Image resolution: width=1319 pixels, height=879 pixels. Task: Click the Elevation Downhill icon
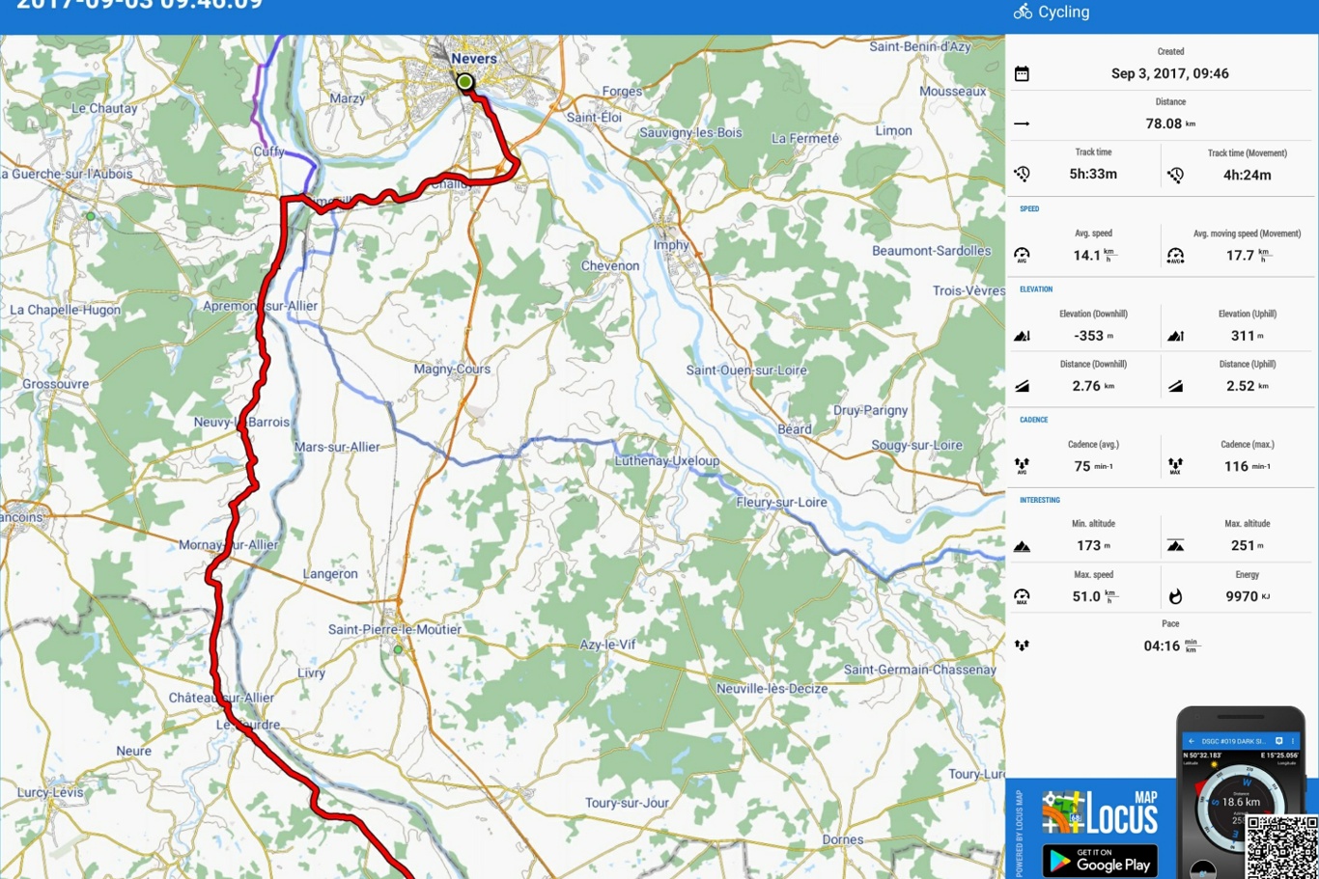click(1022, 336)
